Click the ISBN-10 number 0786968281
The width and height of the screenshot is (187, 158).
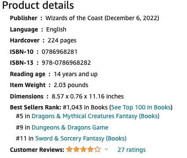click(59, 52)
